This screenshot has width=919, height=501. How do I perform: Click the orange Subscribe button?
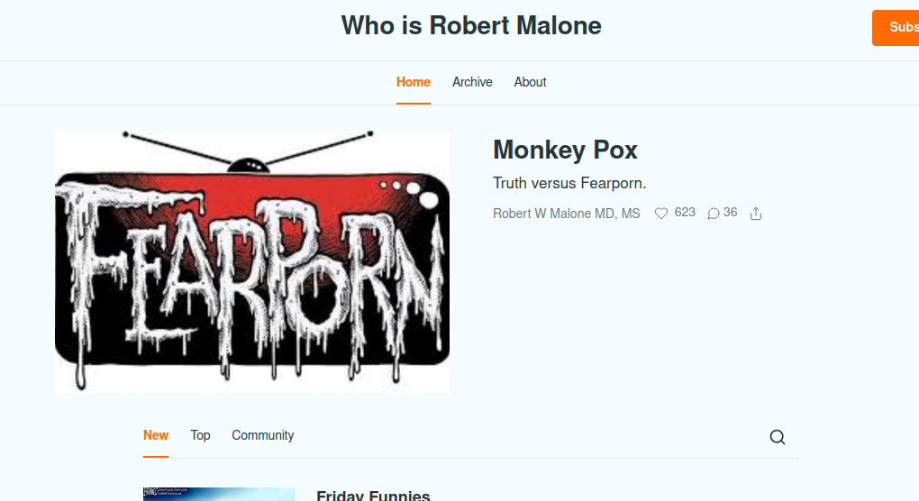[x=895, y=28]
